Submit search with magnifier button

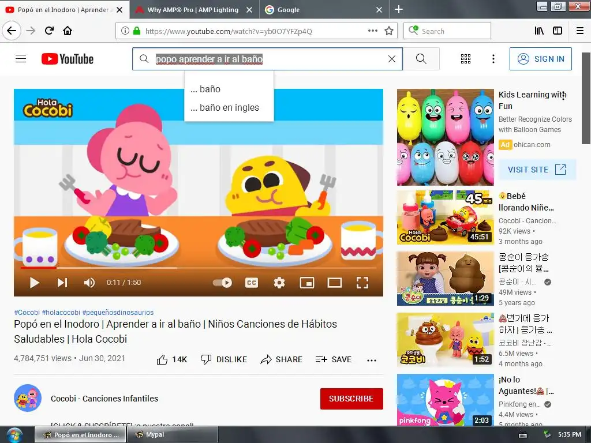pos(421,59)
